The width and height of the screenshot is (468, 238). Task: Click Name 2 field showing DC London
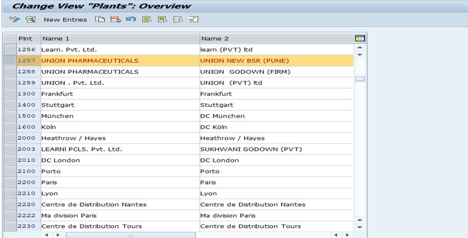click(x=276, y=160)
